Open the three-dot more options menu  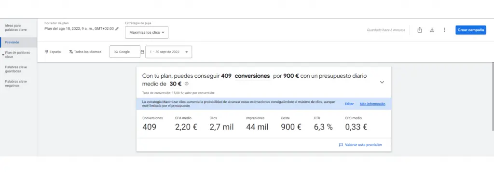(x=444, y=30)
